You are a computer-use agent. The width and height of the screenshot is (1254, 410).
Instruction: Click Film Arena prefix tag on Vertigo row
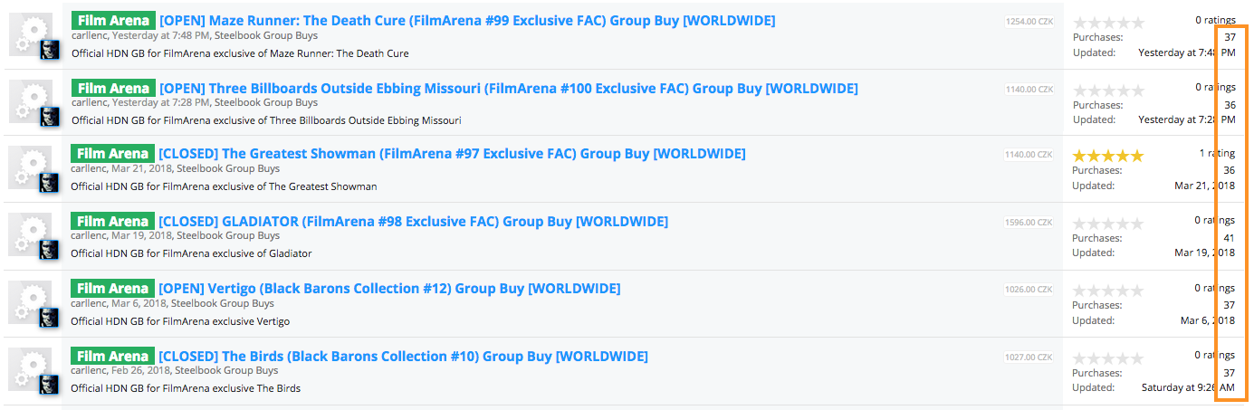coord(113,289)
